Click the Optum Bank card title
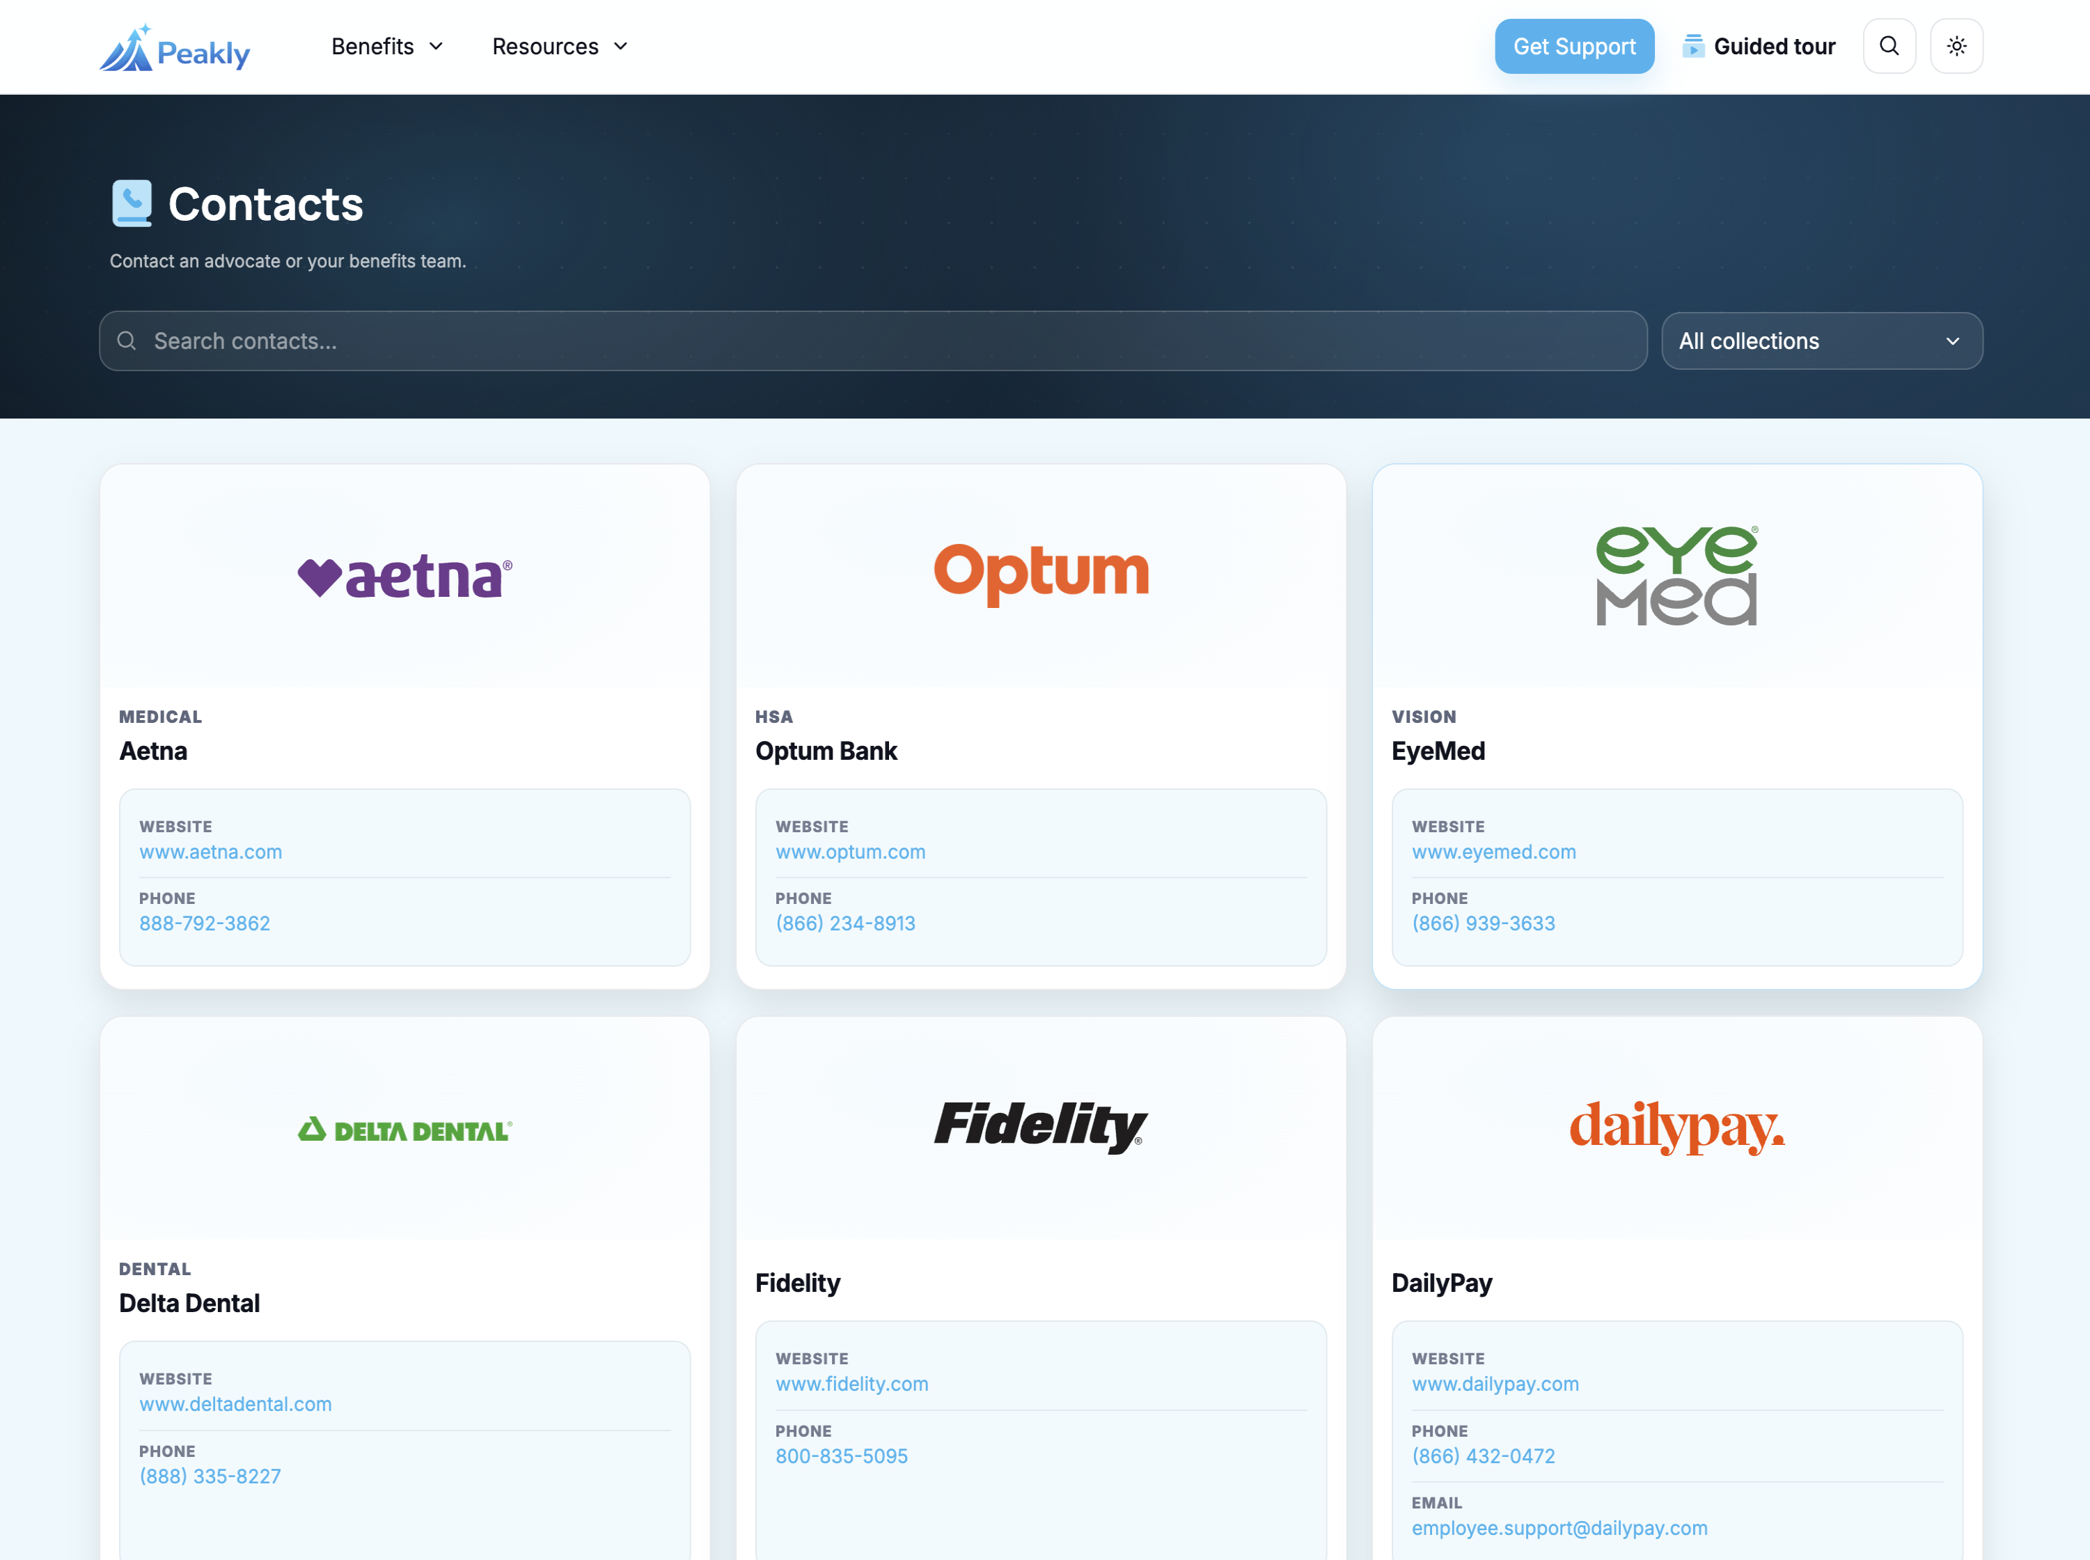This screenshot has height=1560, width=2090. (x=826, y=751)
